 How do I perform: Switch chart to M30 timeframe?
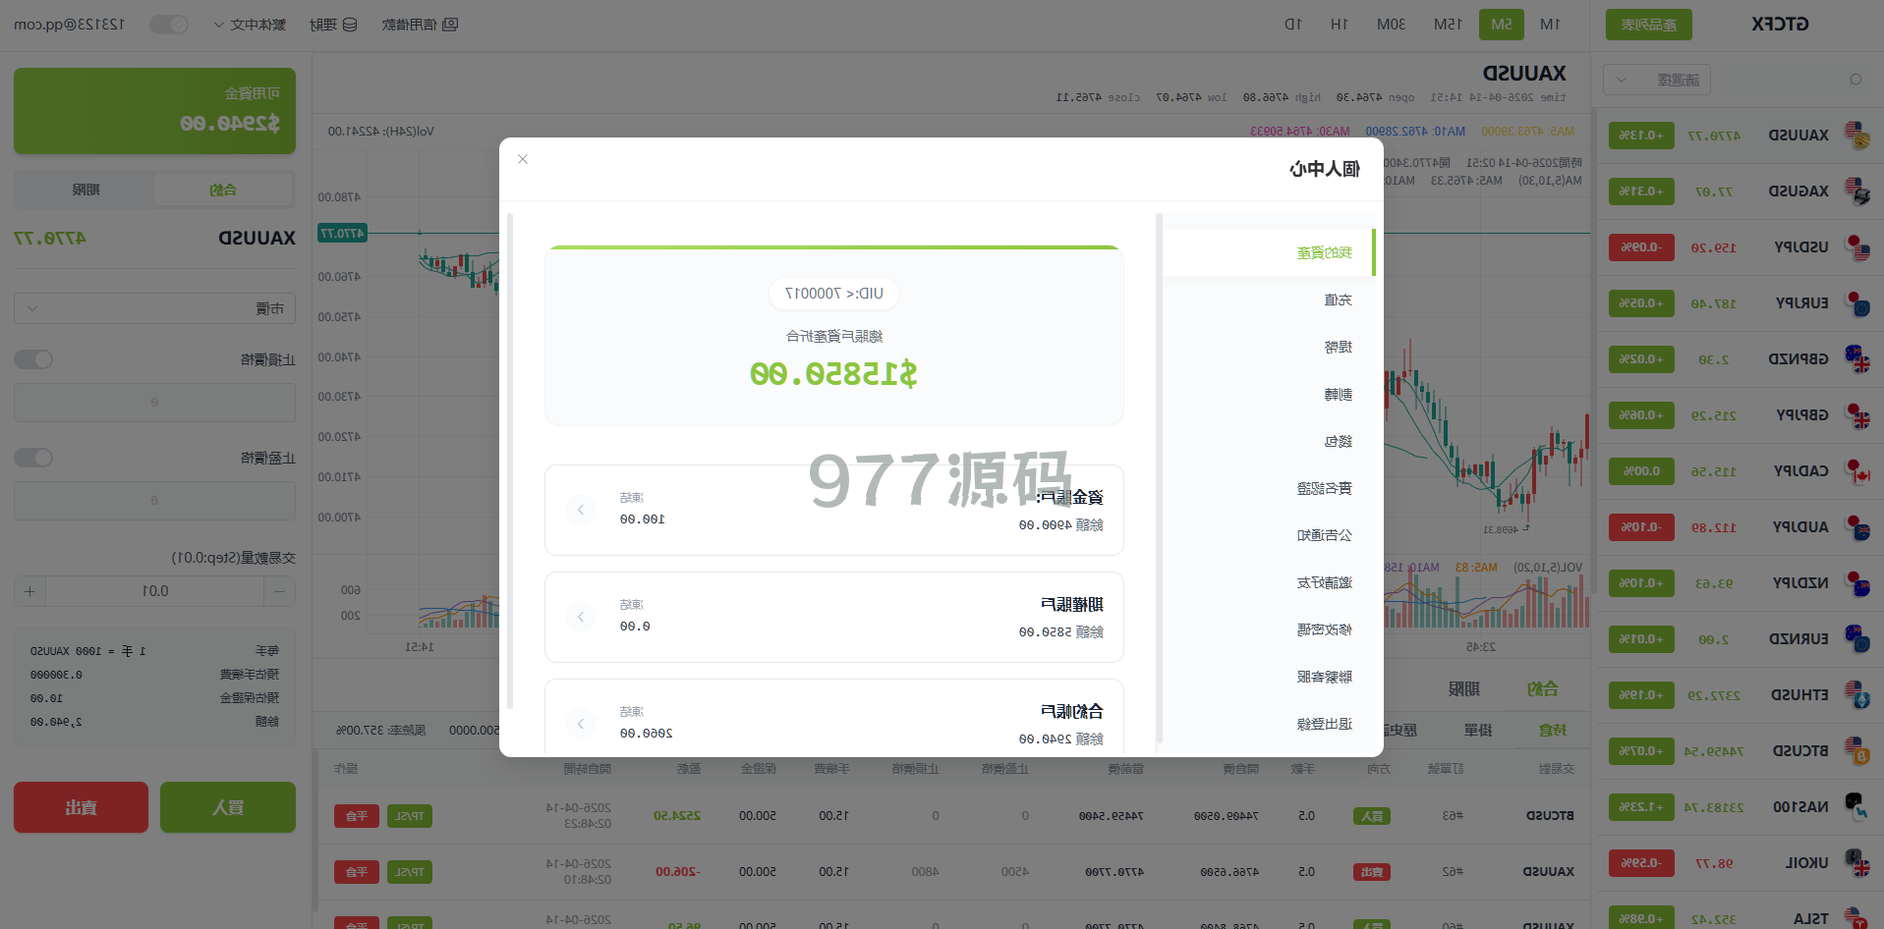pyautogui.click(x=1391, y=25)
